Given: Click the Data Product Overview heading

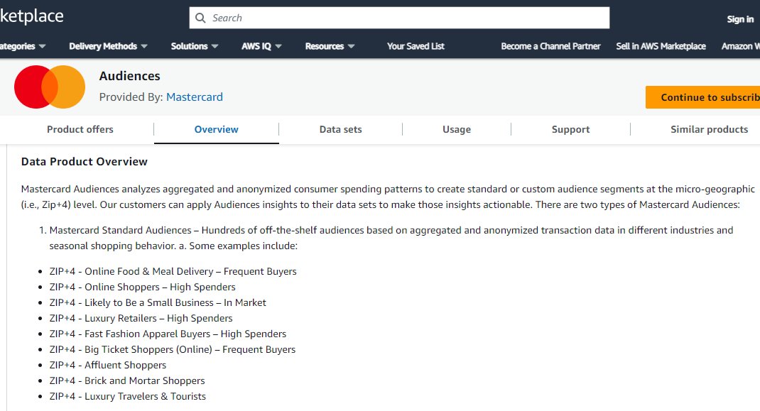Looking at the screenshot, I should point(85,161).
